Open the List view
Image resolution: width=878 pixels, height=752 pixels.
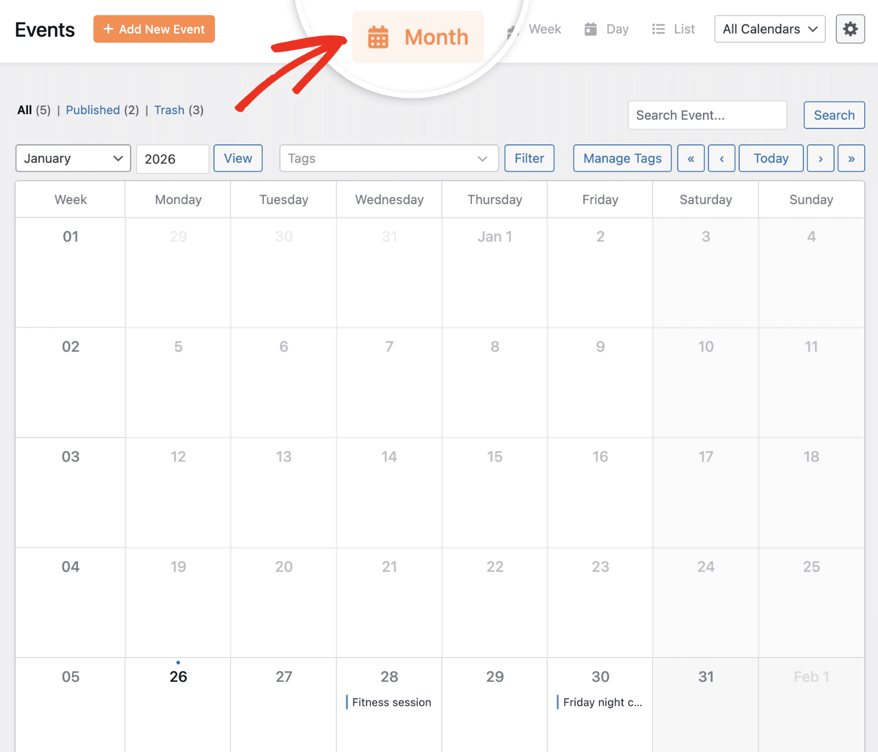(673, 29)
